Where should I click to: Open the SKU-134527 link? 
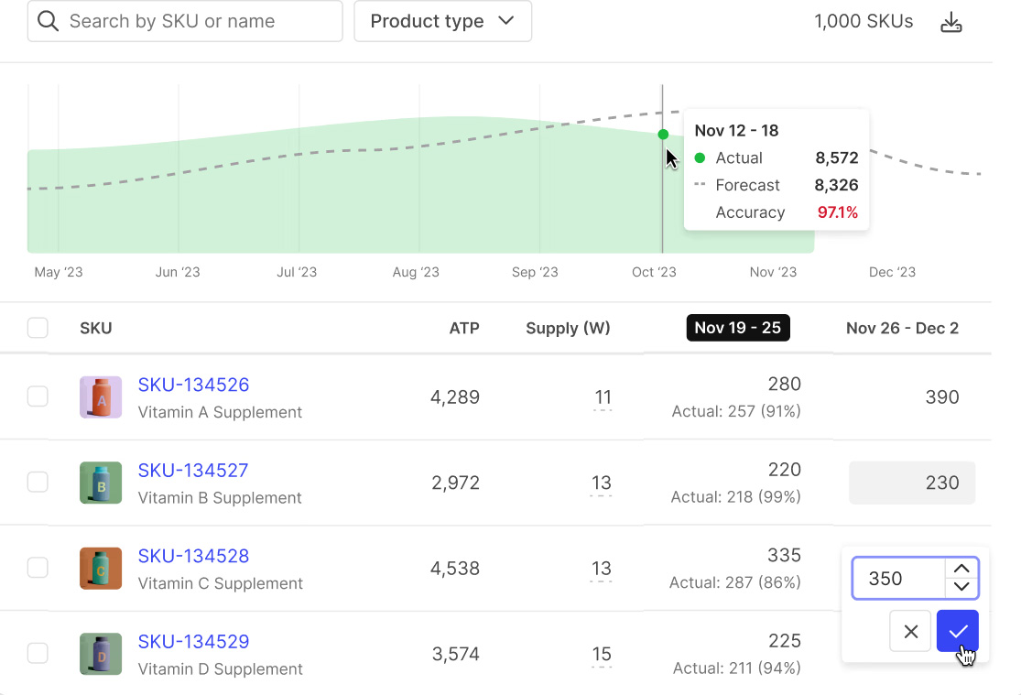point(192,471)
